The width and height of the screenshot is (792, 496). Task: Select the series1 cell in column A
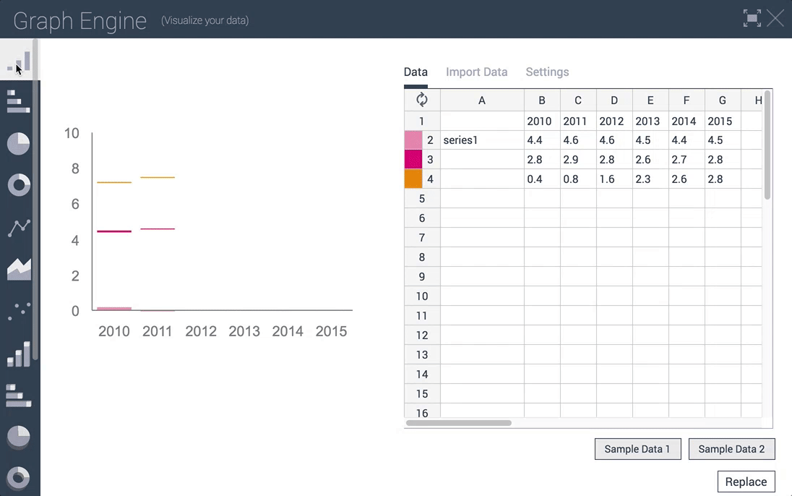482,140
